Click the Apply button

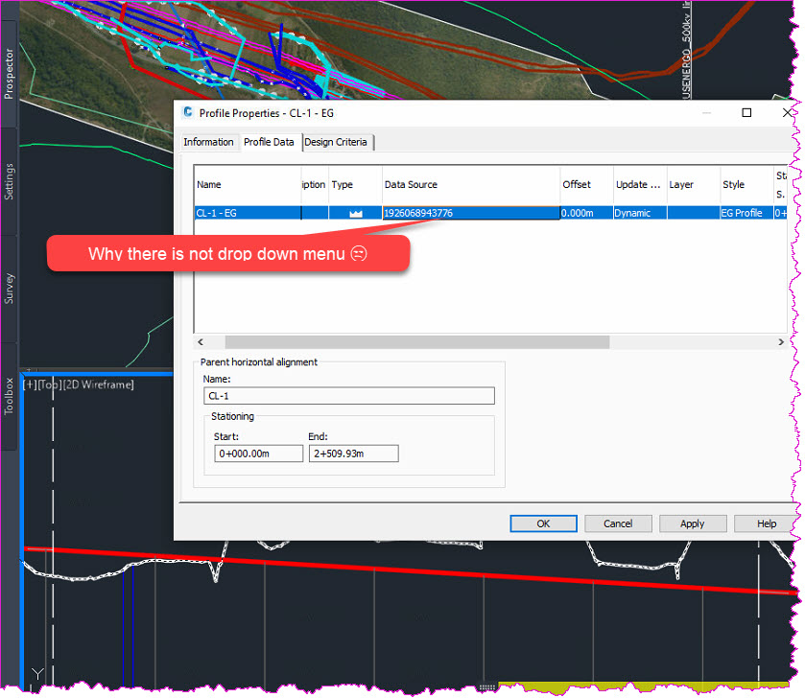click(693, 523)
